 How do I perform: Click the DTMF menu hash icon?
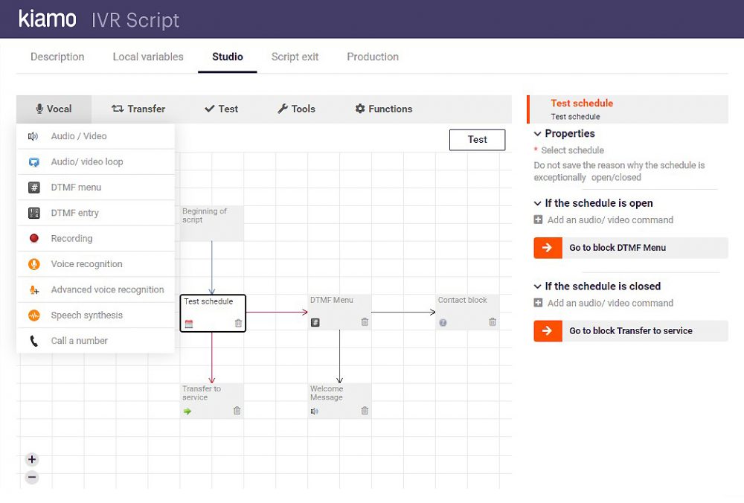(x=33, y=188)
